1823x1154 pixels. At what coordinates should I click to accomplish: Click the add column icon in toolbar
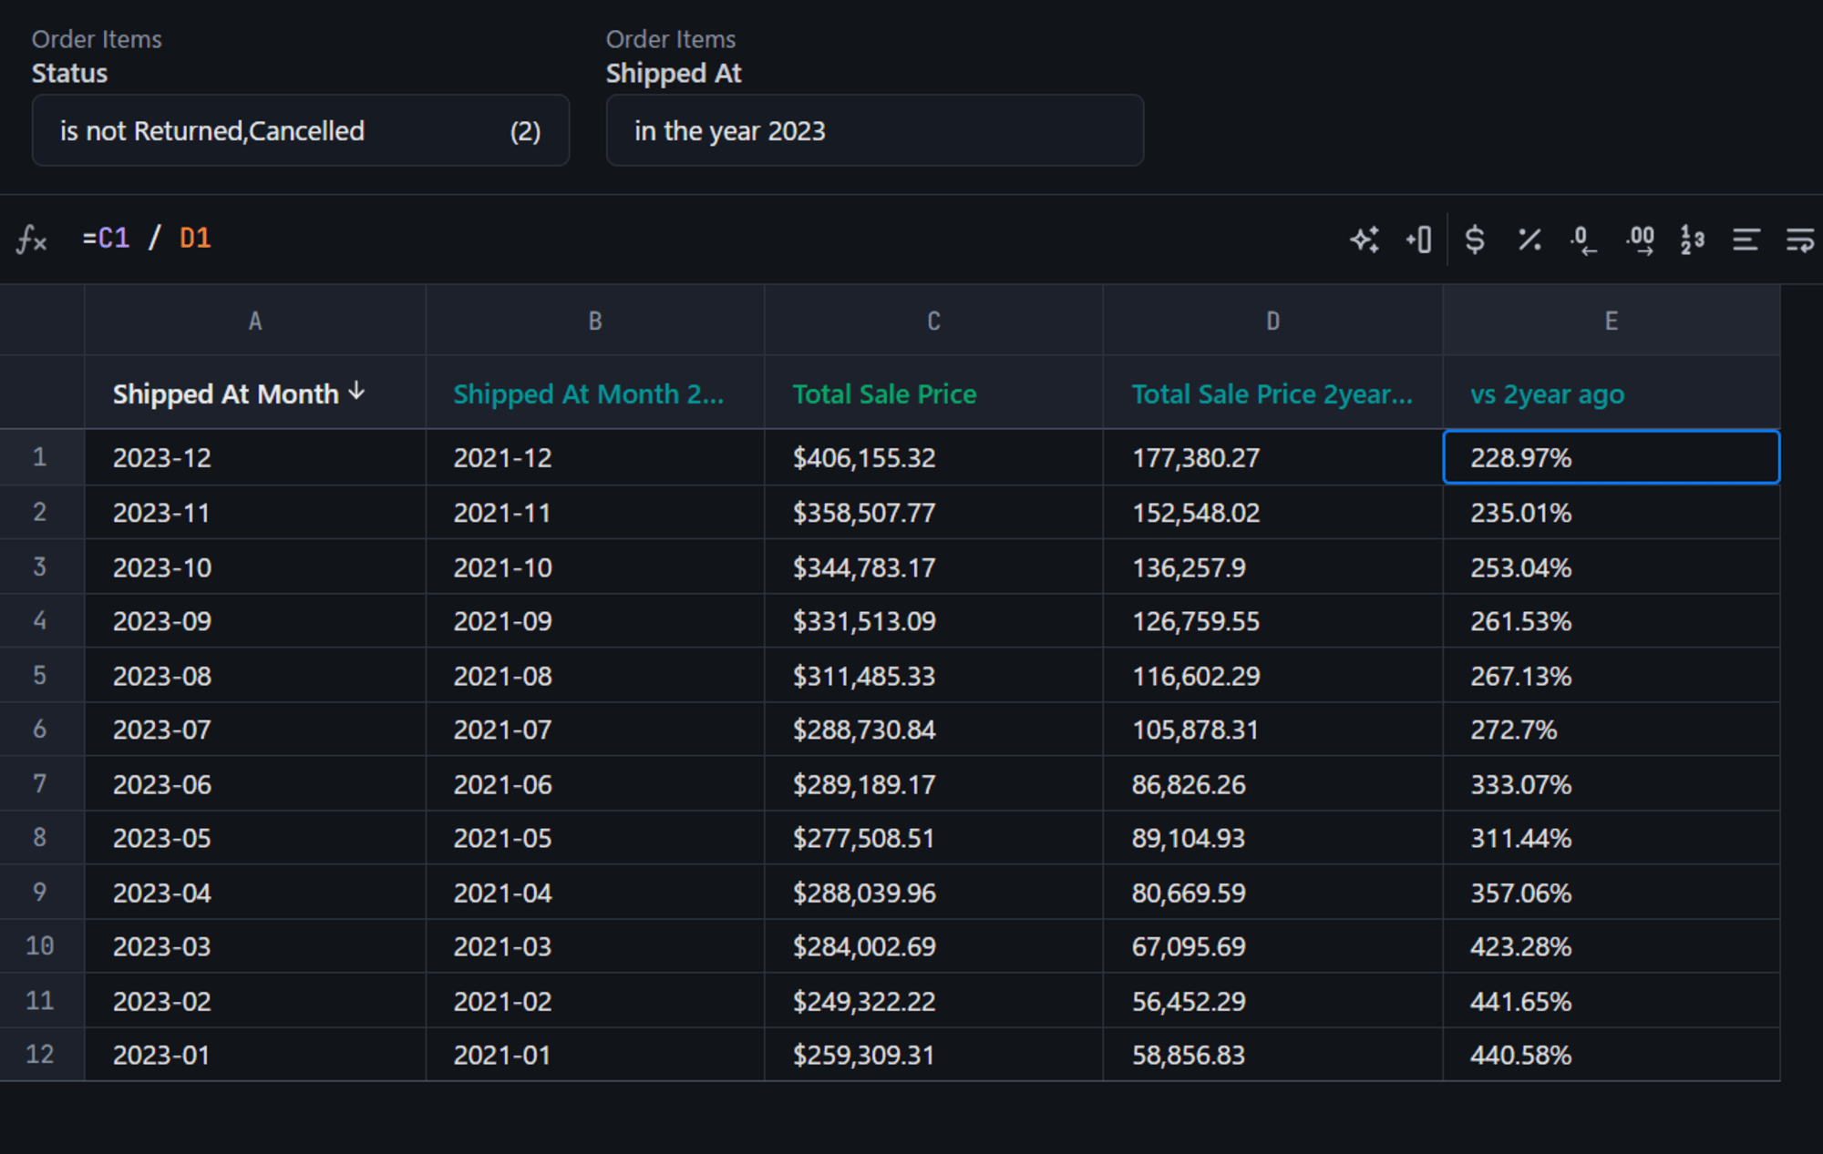click(x=1419, y=240)
